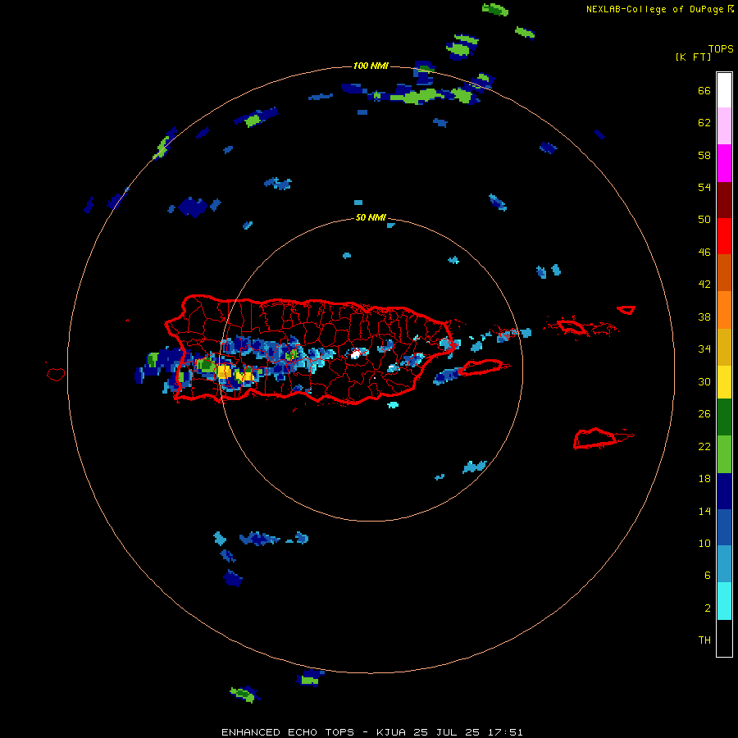Click the [K FT] units label
Image resolution: width=738 pixels, height=738 pixels.
(693, 57)
